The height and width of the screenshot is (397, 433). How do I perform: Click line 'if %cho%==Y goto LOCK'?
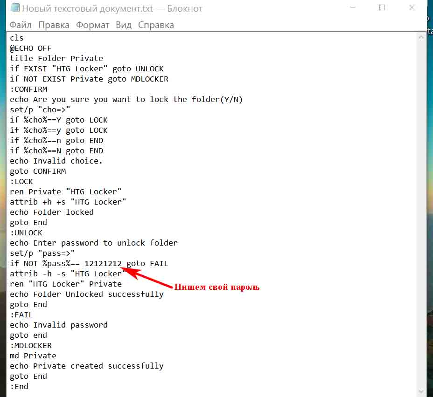tap(58, 120)
